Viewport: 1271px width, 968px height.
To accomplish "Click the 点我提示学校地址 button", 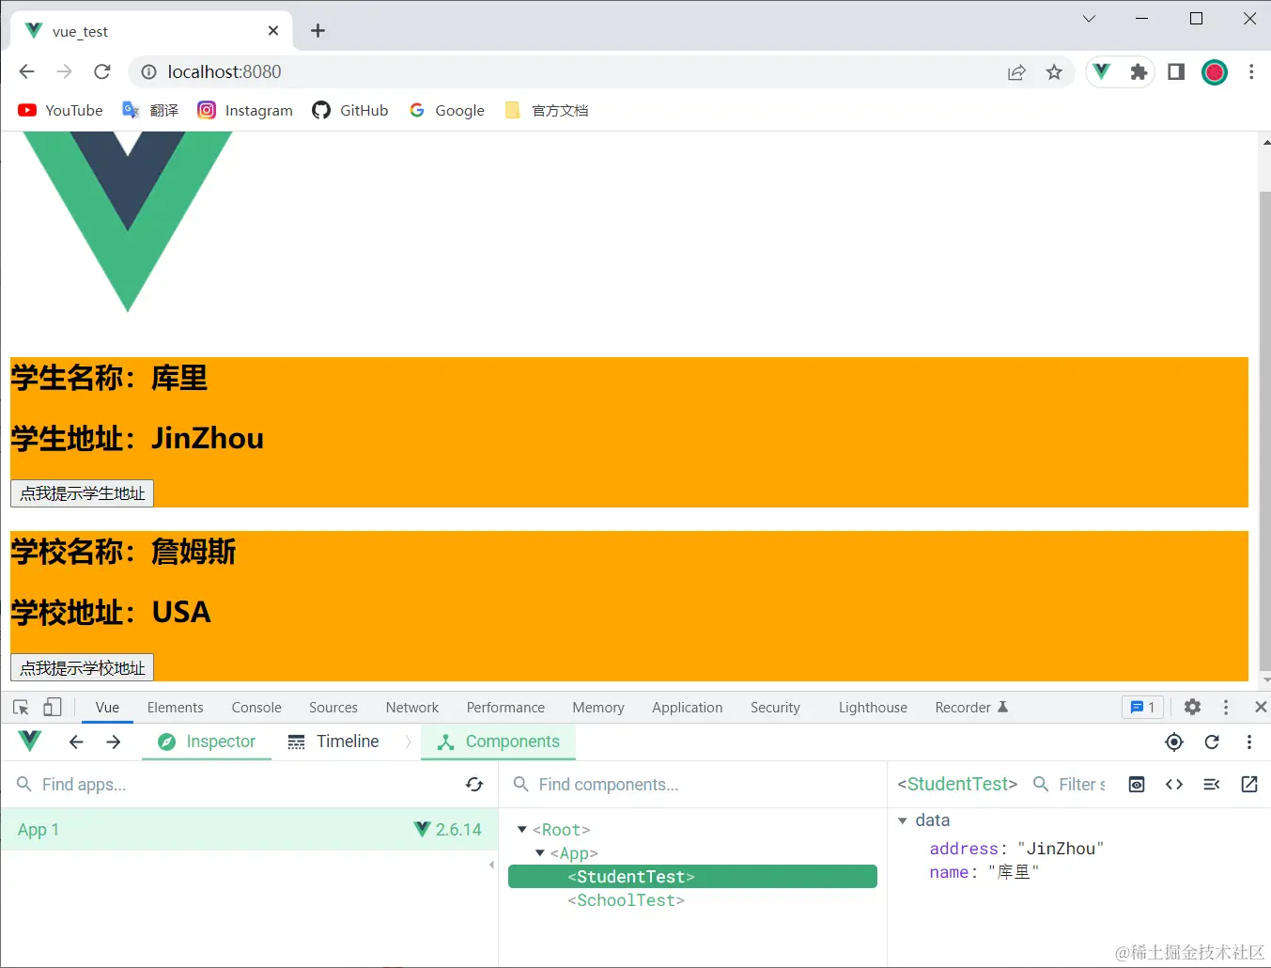I will point(82,667).
